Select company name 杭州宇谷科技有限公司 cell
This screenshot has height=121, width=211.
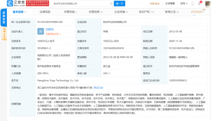coord(115,22)
